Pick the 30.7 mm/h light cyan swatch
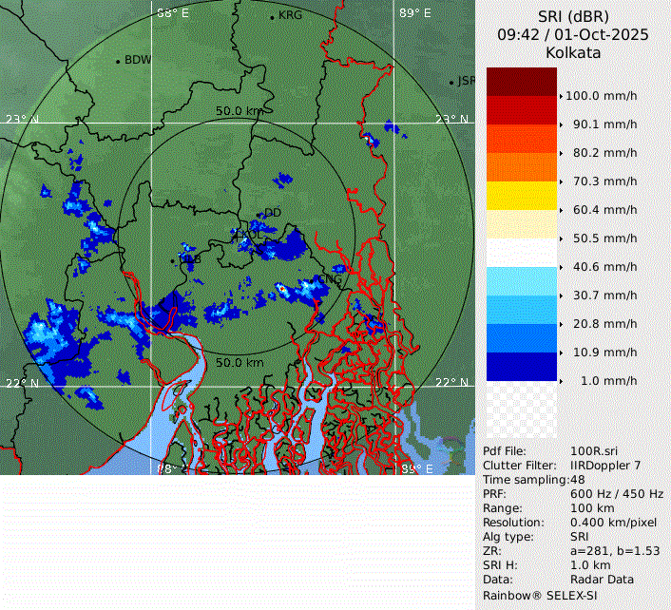 (x=521, y=281)
